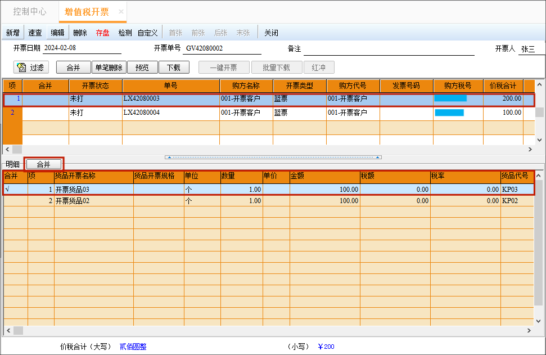Click 删除 in the toolbar

pyautogui.click(x=80, y=33)
